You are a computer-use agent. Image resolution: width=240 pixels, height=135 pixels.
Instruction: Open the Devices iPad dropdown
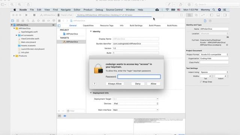pyautogui.click(x=136, y=103)
